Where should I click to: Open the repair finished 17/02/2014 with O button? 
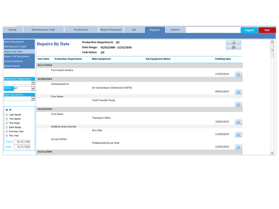[x=238, y=74]
